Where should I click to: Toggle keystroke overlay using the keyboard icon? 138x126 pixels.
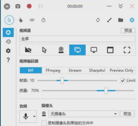pos(32,20)
